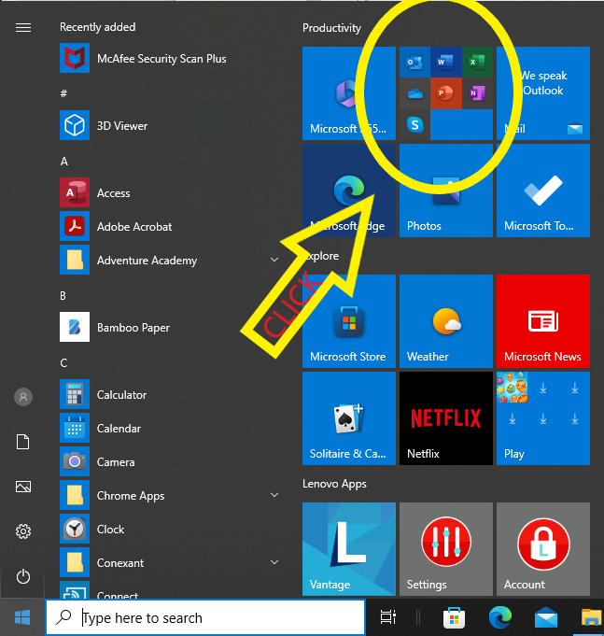Click the Lenovo Apps group heading
Viewport: 604px width, 636px height.
[x=334, y=484]
